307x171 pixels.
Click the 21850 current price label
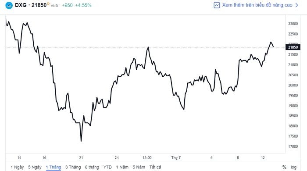[293, 47]
